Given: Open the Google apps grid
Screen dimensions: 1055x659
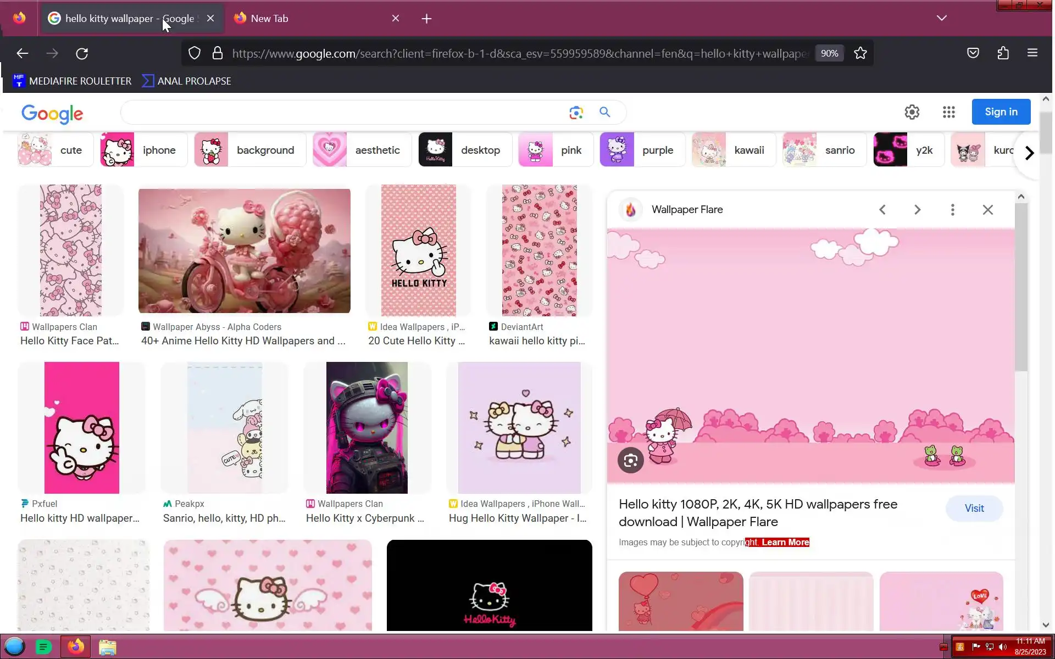Looking at the screenshot, I should click(x=948, y=112).
